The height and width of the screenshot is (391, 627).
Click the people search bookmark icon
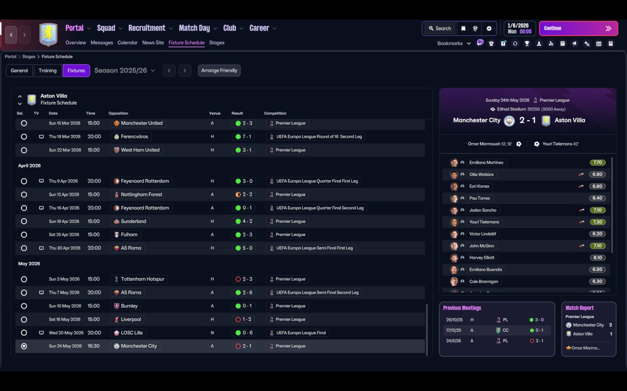[551, 43]
